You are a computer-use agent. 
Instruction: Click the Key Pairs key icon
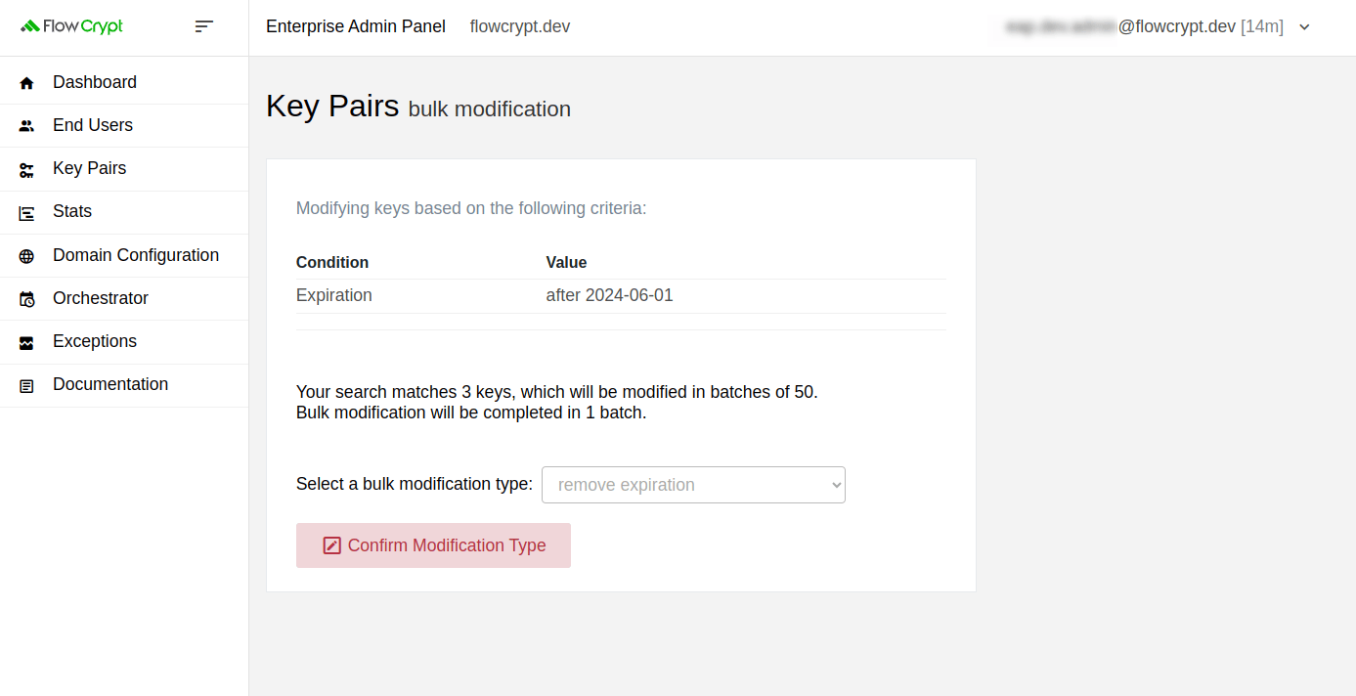click(x=26, y=169)
